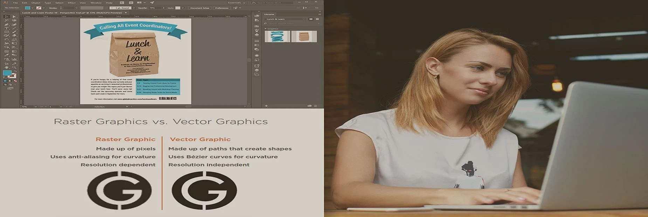Click the Preferences button
The image size is (648, 217).
coord(221,8)
